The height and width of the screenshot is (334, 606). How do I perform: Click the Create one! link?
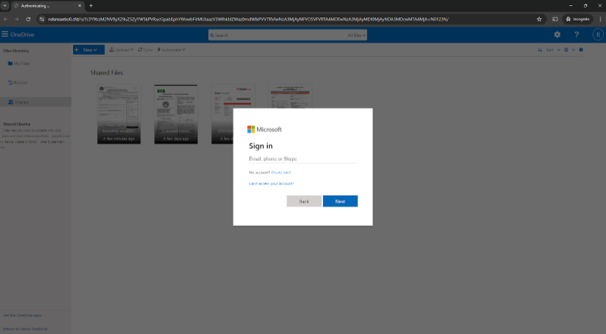pyautogui.click(x=281, y=172)
